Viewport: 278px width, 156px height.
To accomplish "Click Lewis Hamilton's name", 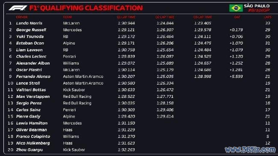I will tap(32, 123).
